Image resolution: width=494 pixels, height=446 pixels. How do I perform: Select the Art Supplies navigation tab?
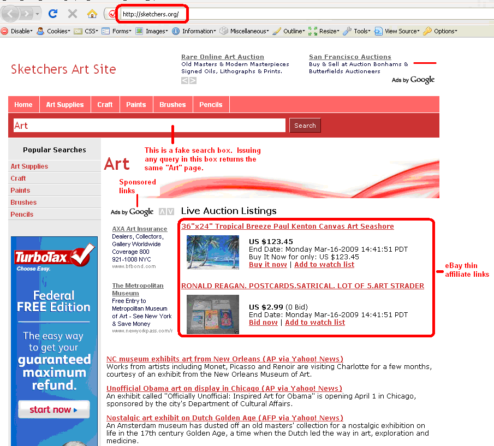[65, 105]
